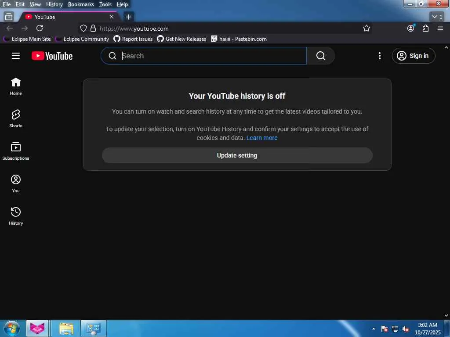The height and width of the screenshot is (337, 450).
Task: Click the page scrollbar down arrow
Action: pyautogui.click(x=446, y=315)
